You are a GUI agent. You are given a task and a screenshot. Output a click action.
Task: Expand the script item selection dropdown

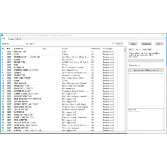click(x=163, y=61)
